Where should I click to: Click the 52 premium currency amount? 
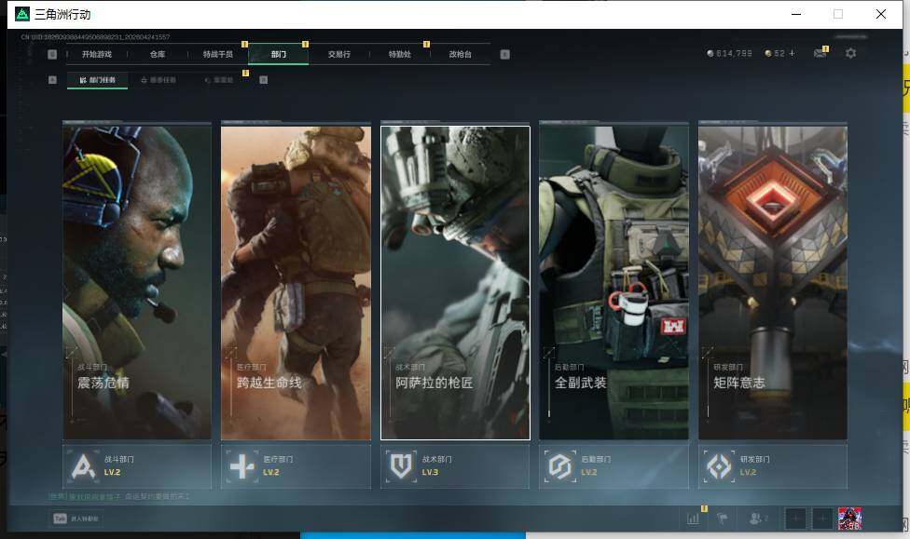click(x=779, y=53)
